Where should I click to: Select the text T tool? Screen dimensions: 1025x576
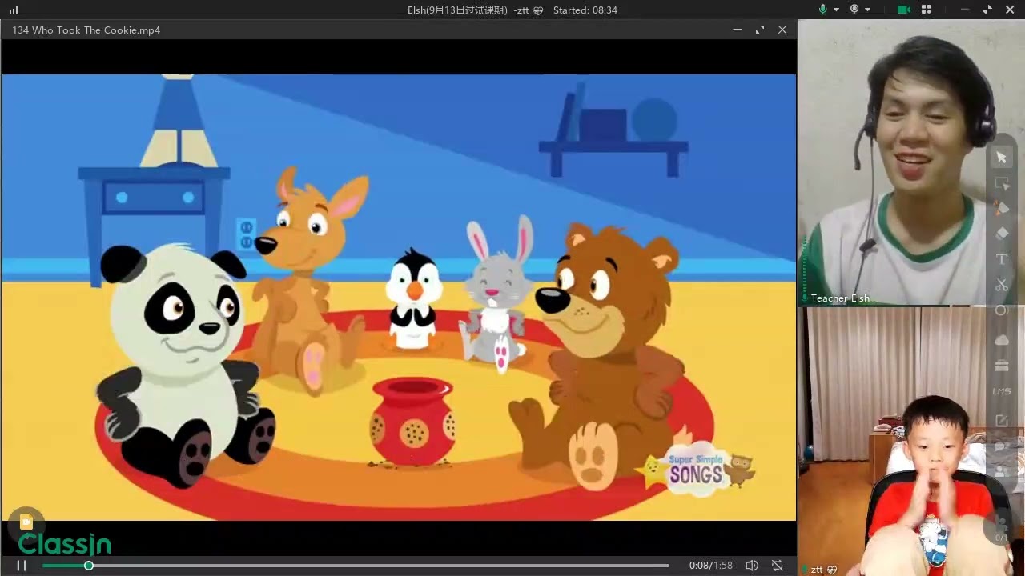pyautogui.click(x=1001, y=259)
